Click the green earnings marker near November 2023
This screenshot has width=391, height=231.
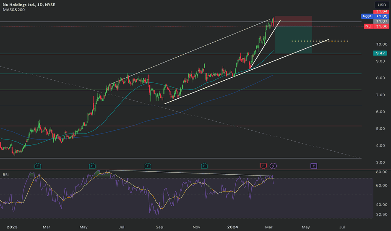click(x=204, y=166)
